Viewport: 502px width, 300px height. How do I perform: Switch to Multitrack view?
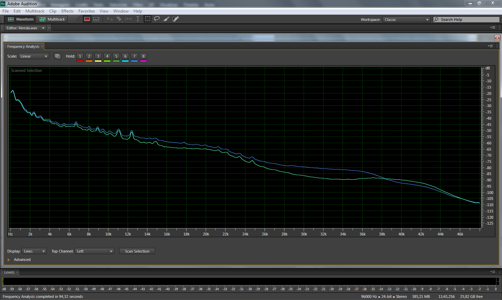[x=52, y=19]
